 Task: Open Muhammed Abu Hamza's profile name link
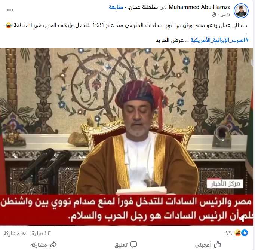tap(200, 7)
